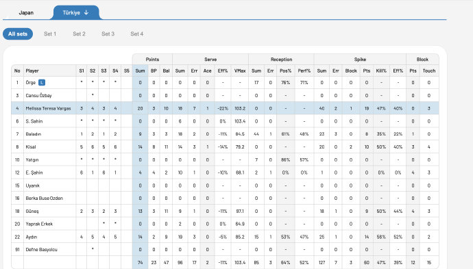Image resolution: width=473 pixels, height=269 pixels.
Task: Sort table by Player column header
Action: [x=32, y=71]
